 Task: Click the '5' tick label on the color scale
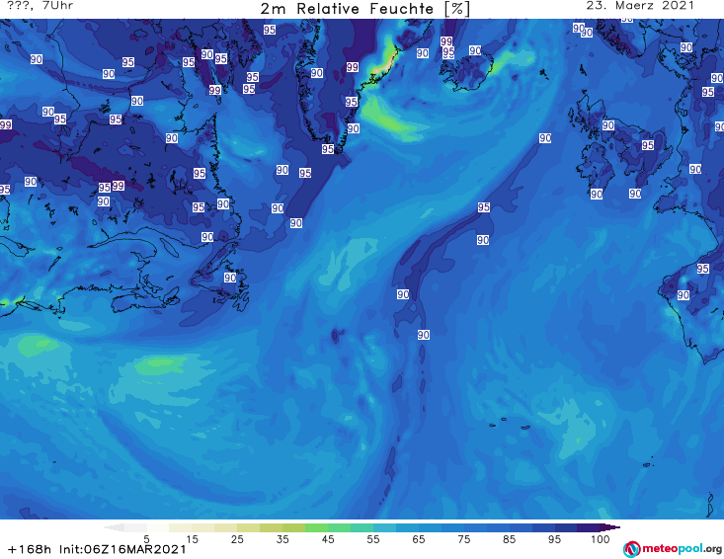coord(146,538)
